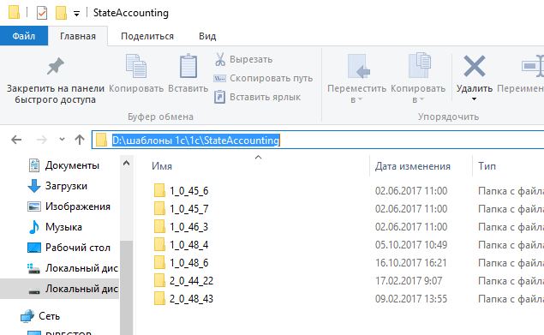The width and height of the screenshot is (544, 335).
Task: Switch to the Вид tab
Action: click(207, 36)
